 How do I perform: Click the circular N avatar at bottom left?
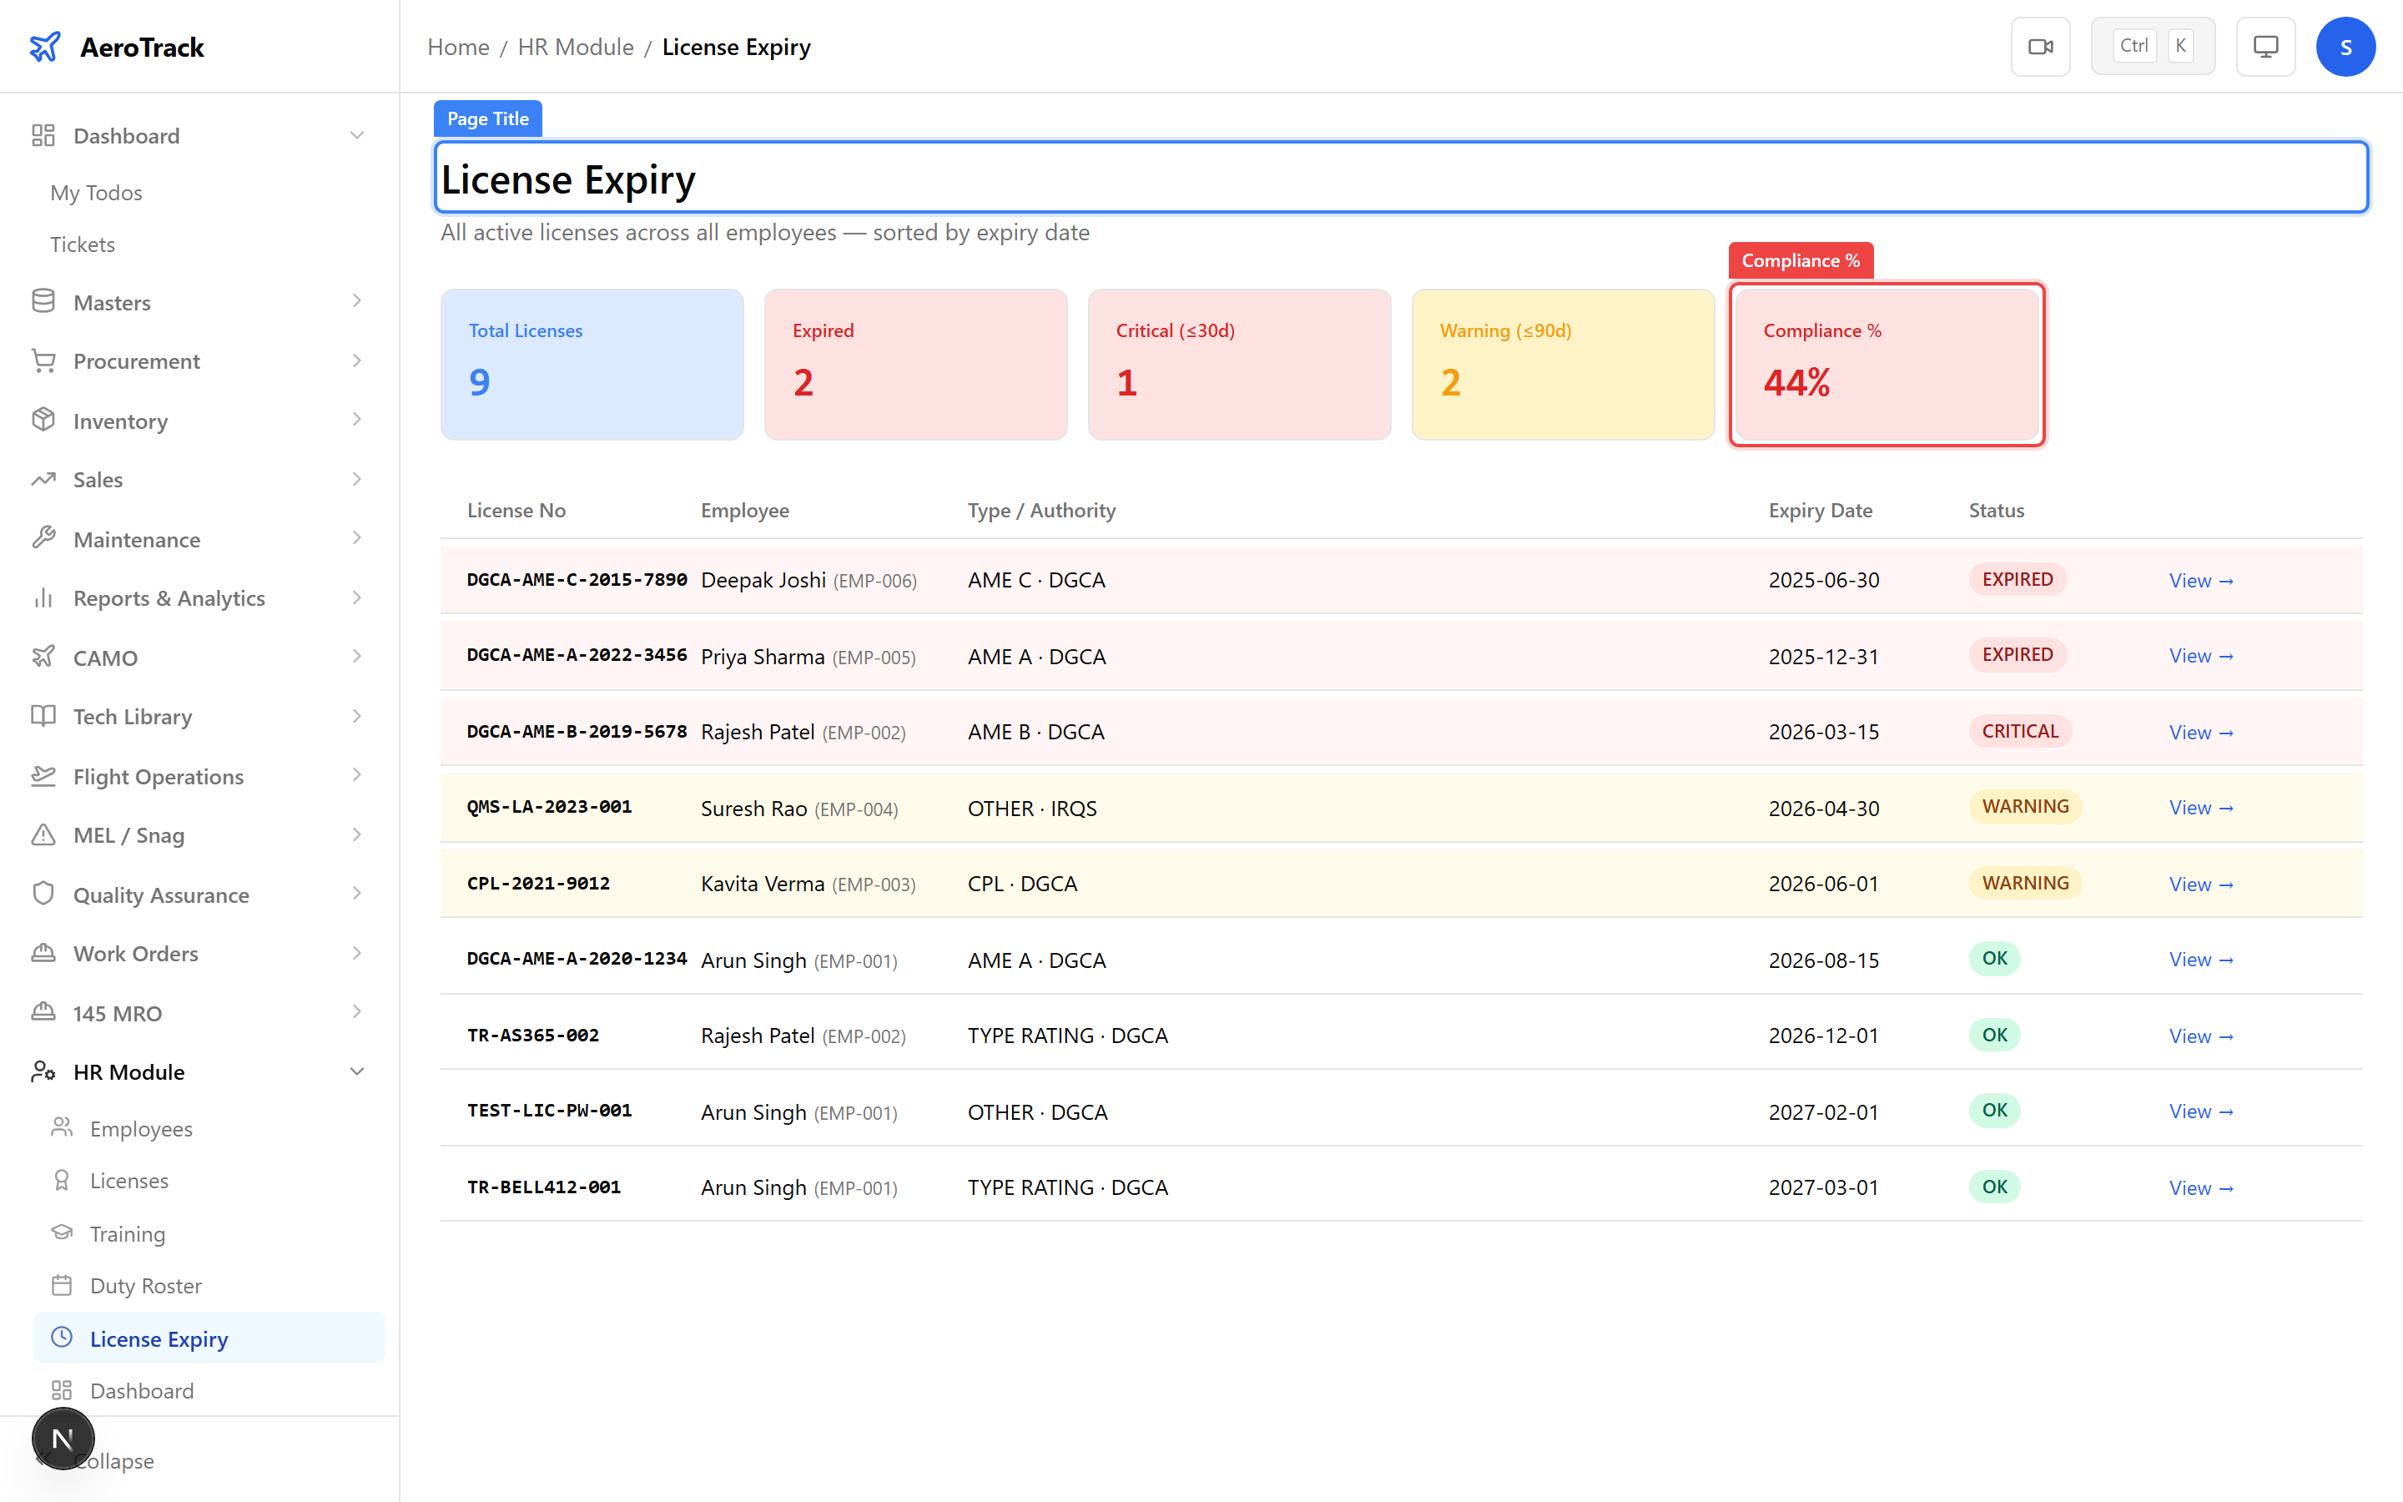coord(63,1438)
